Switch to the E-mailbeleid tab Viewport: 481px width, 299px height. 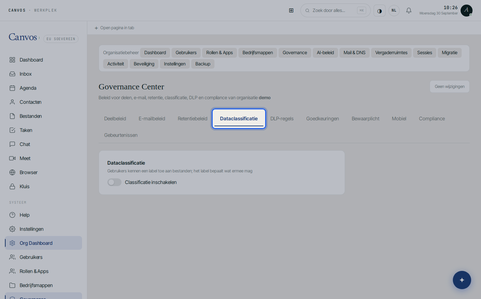click(x=152, y=119)
